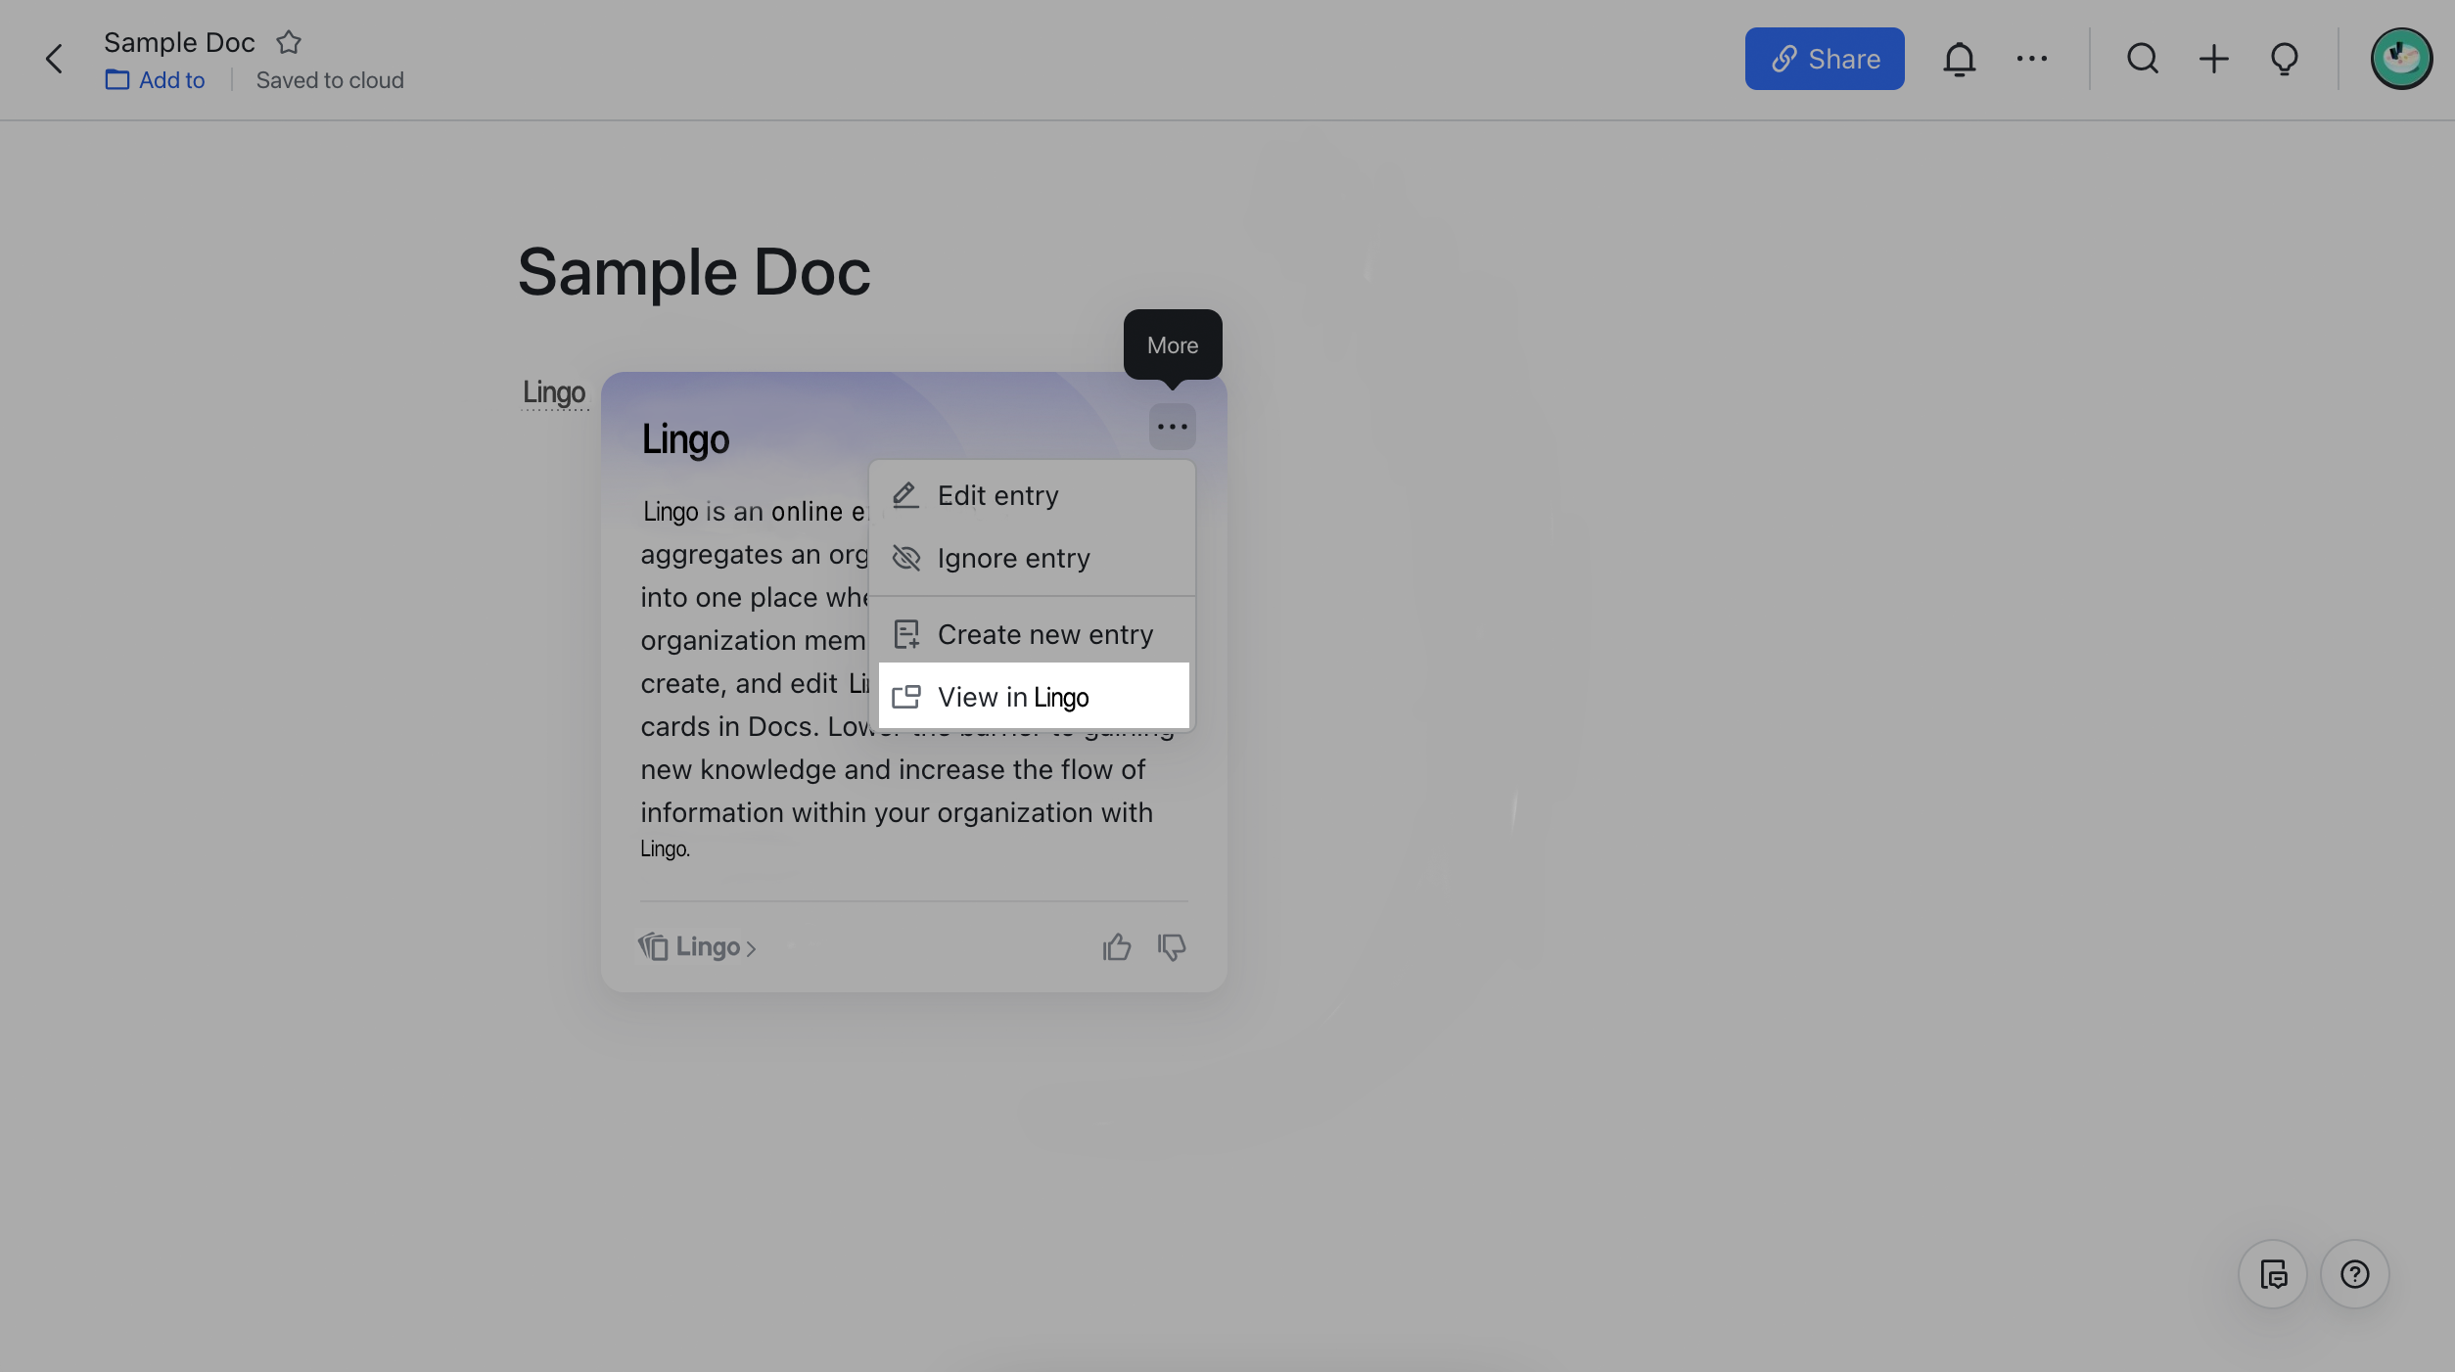The height and width of the screenshot is (1372, 2455).
Task: Open the search icon in the top bar
Action: 2143,59
